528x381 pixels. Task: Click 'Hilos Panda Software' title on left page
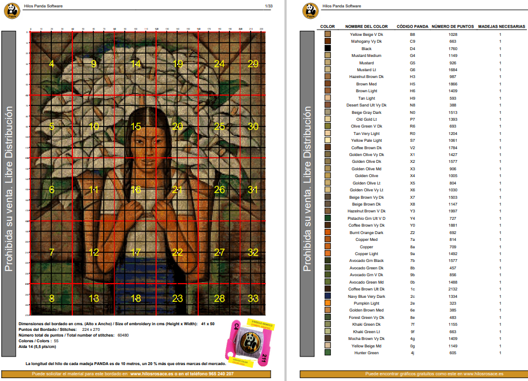pos(43,6)
